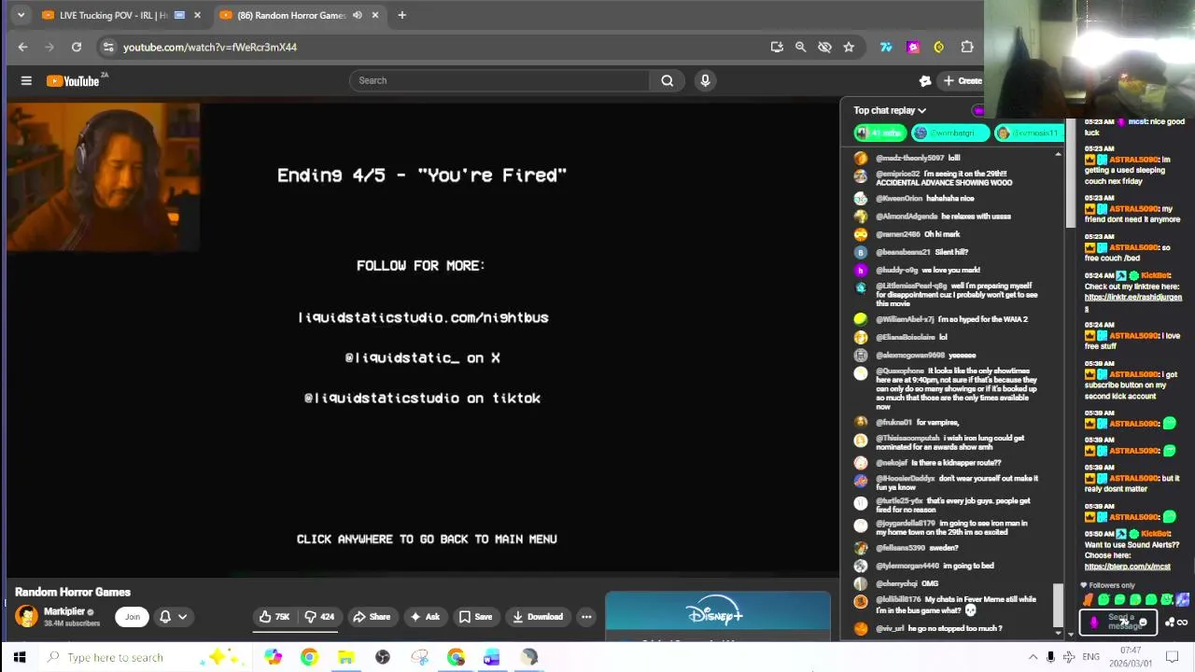The width and height of the screenshot is (1195, 672).
Task: Like the video with thumbs up 75K
Action: (x=274, y=617)
